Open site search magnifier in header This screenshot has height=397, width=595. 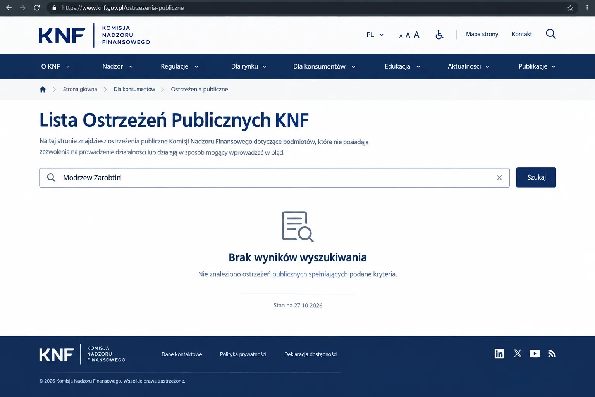click(x=550, y=34)
